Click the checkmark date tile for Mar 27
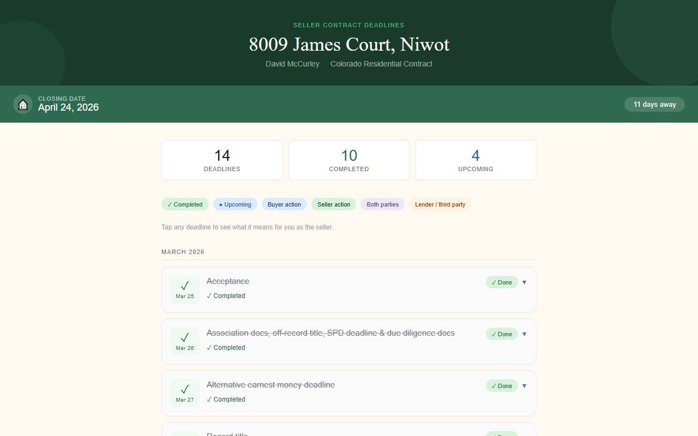The image size is (698, 436). coord(185,393)
